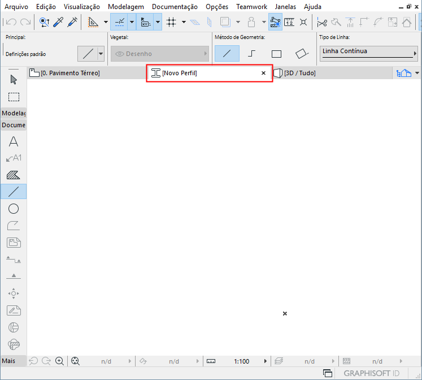Switch to the 0. Pavimento Térreo tab
The width and height of the screenshot is (422, 380).
pyautogui.click(x=87, y=73)
